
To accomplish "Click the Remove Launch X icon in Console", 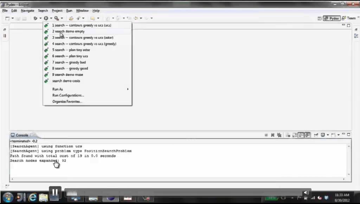I will [x=272, y=135].
